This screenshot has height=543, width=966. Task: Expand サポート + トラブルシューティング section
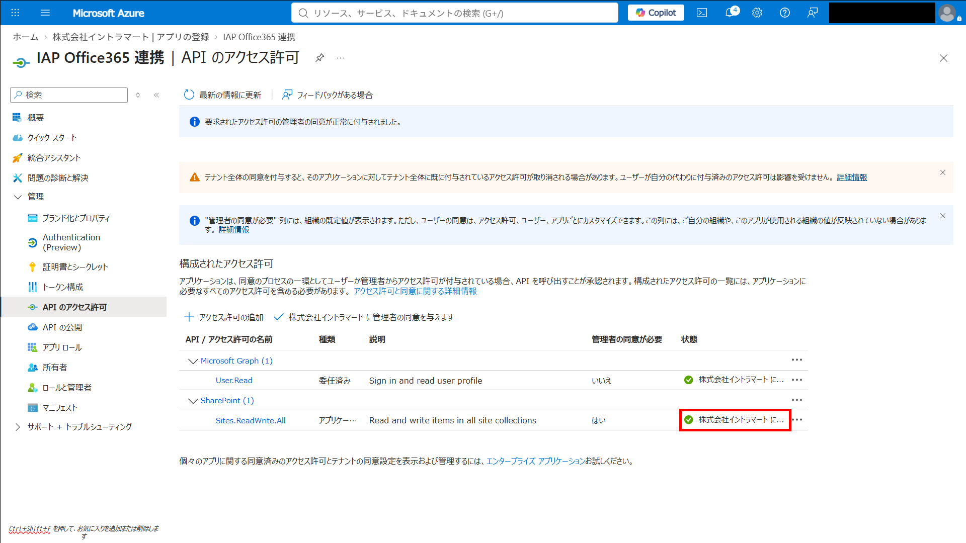click(18, 427)
